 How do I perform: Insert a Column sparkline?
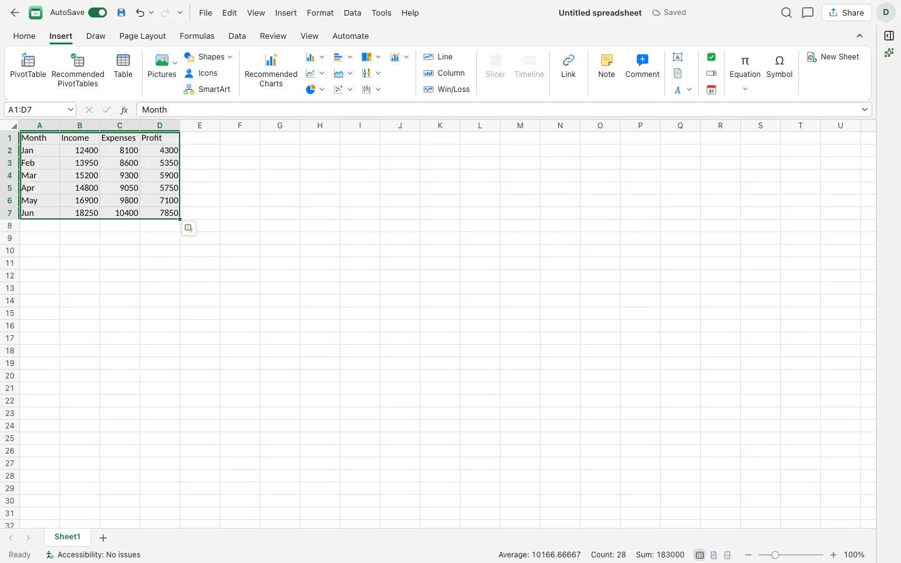pyautogui.click(x=444, y=73)
